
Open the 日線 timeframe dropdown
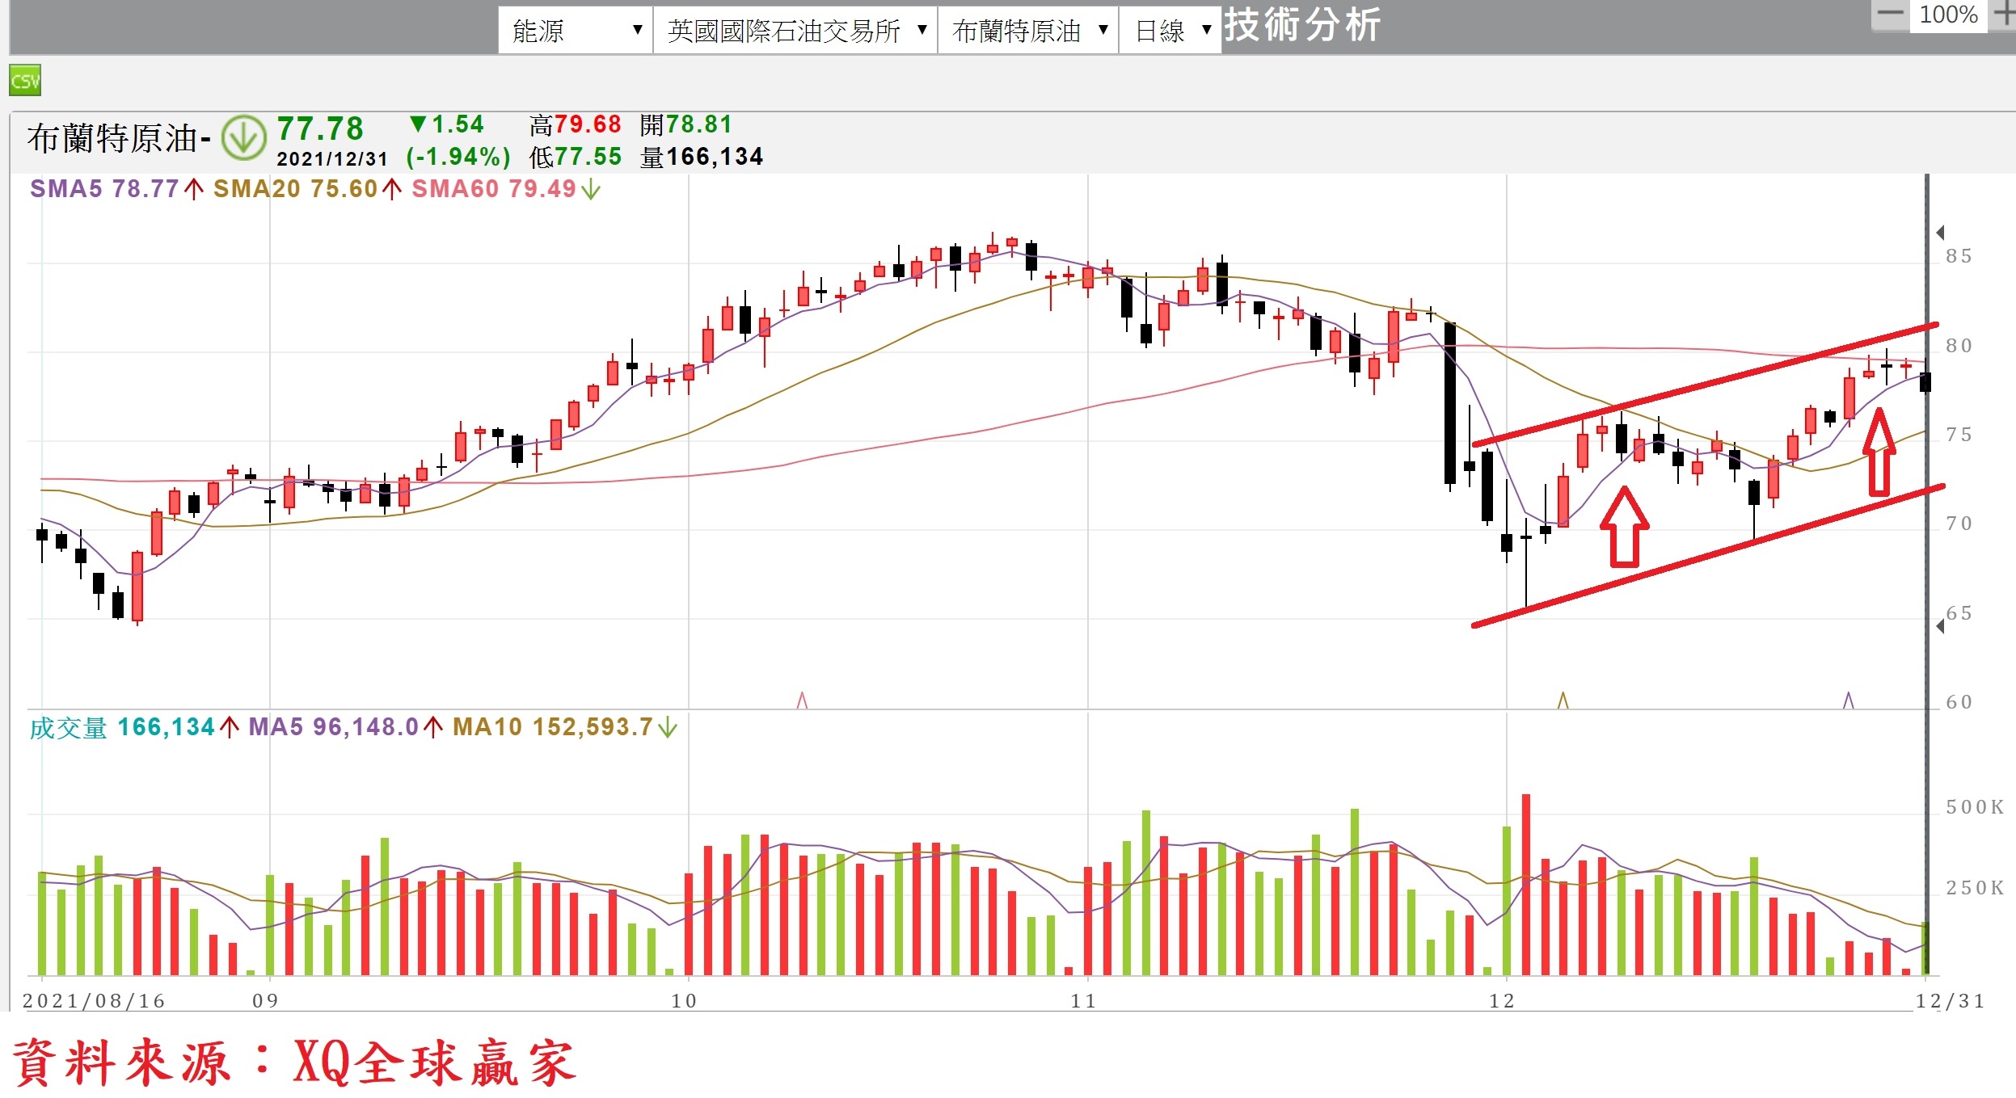pos(1170,31)
